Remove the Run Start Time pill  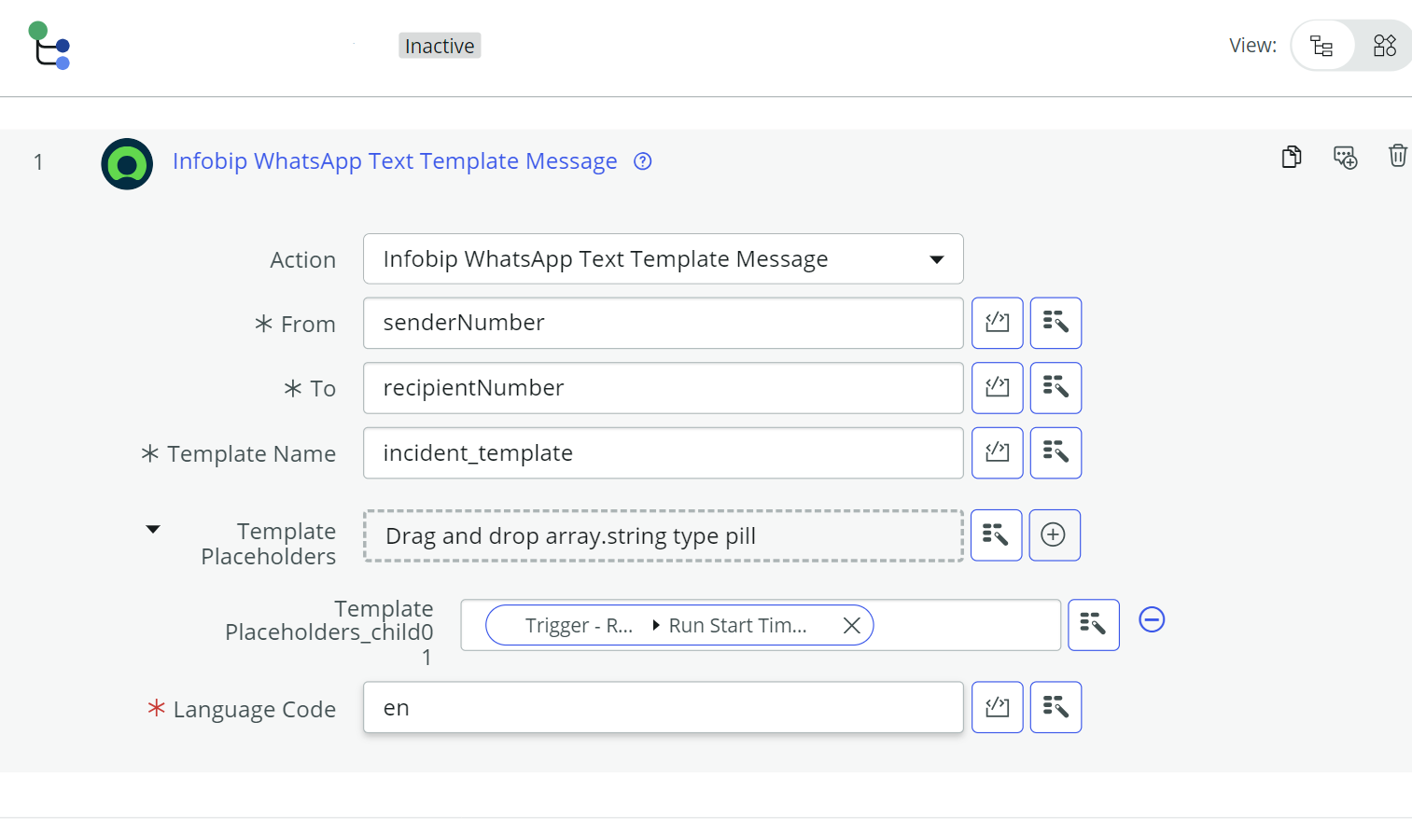coord(851,626)
